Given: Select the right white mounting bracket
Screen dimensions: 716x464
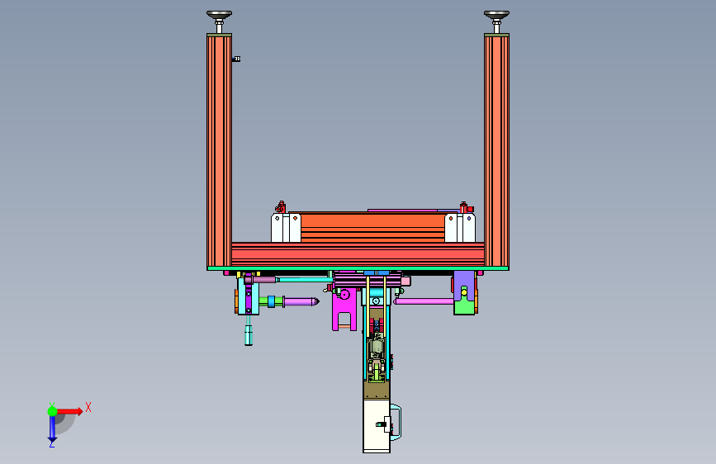Looking at the screenshot, I should [460, 229].
